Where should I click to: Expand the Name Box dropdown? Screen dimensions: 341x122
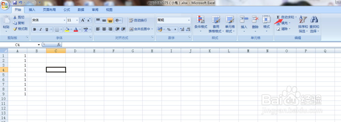pyautogui.click(x=39, y=44)
